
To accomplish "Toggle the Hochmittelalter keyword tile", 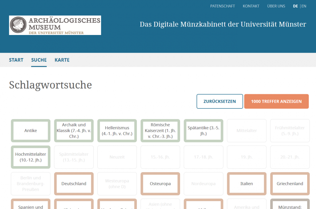I will point(31,157).
